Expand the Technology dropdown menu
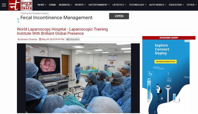The width and height of the screenshot is (198, 114). pyautogui.click(x=138, y=5)
